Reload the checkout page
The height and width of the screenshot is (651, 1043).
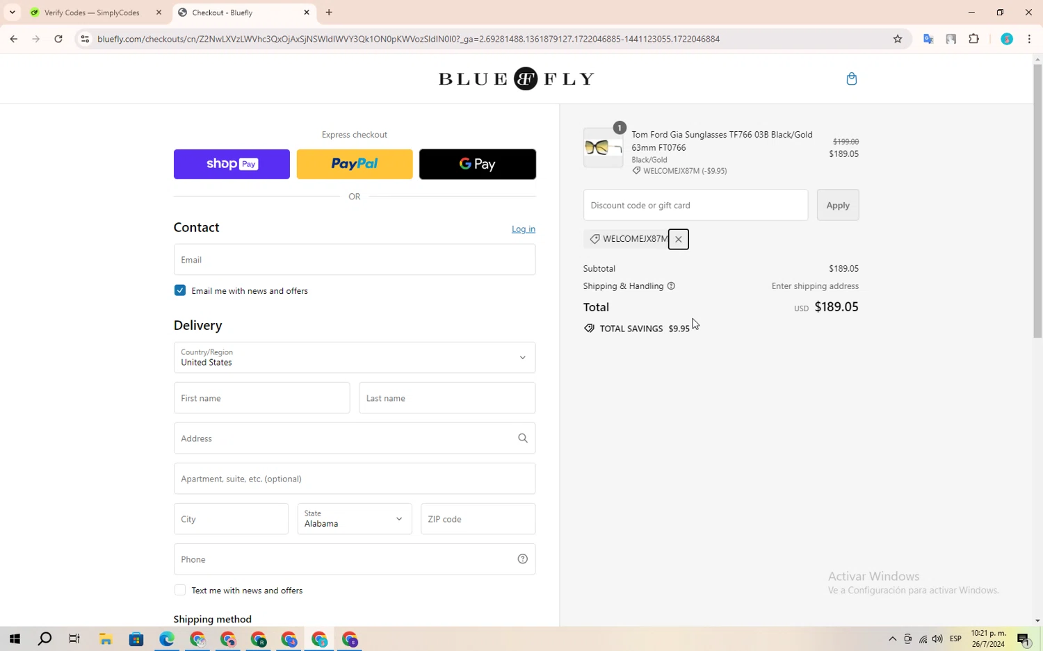pos(58,39)
